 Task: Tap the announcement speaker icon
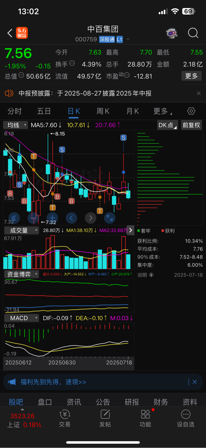9,93
